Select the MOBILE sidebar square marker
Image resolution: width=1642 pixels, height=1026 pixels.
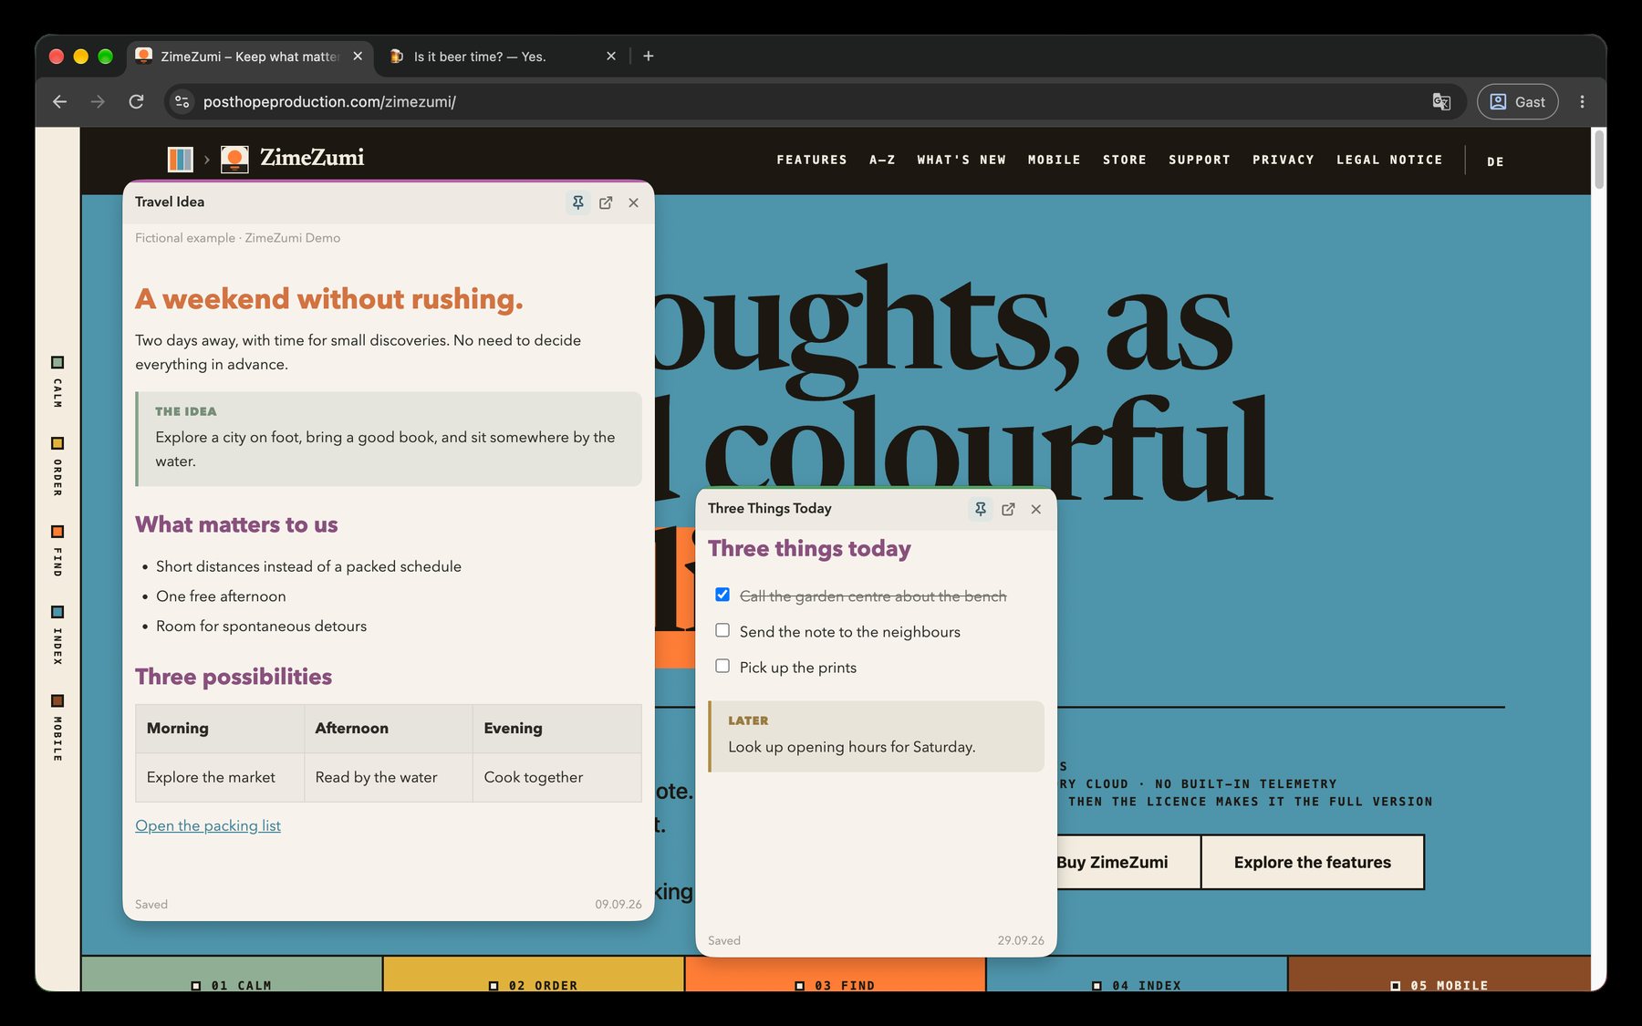tap(57, 700)
